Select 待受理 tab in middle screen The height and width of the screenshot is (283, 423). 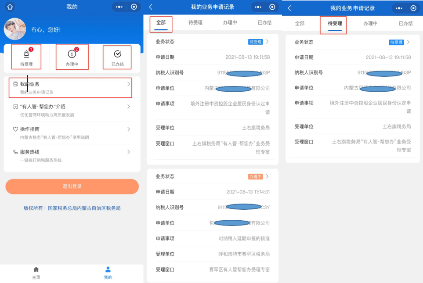195,23
